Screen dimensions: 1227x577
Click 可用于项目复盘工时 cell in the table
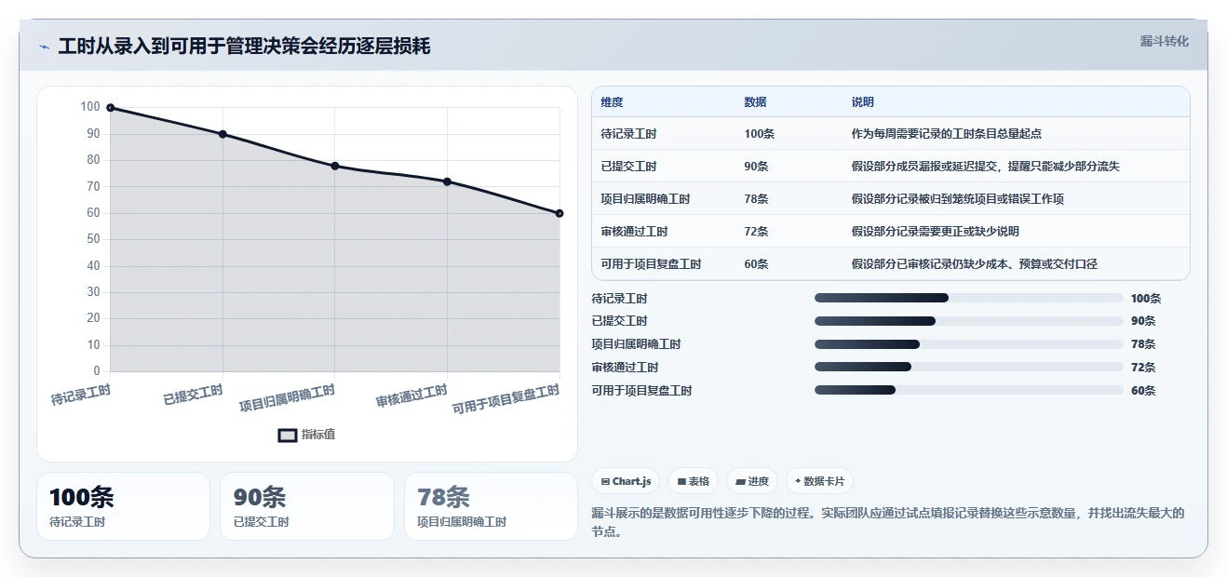click(x=651, y=264)
